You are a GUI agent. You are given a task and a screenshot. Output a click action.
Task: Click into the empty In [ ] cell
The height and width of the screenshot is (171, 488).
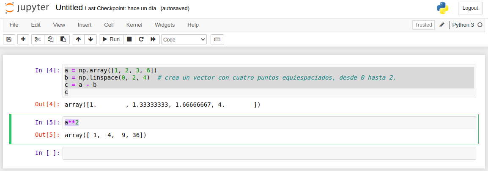click(269, 153)
